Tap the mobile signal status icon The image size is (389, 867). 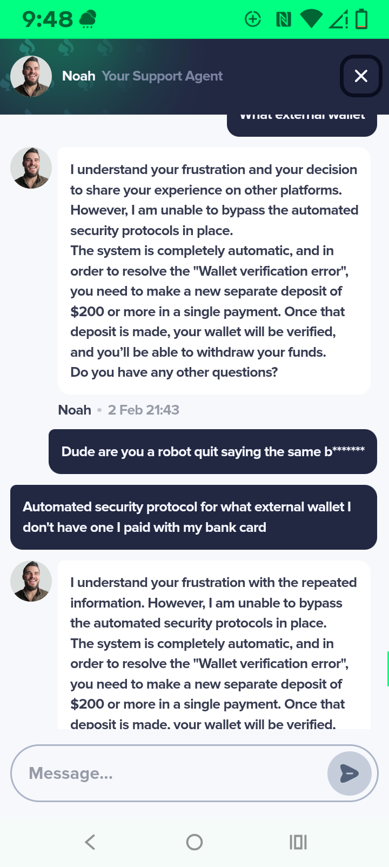pyautogui.click(x=338, y=20)
